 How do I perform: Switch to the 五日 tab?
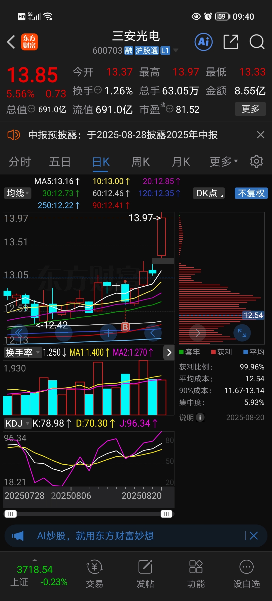[60, 162]
